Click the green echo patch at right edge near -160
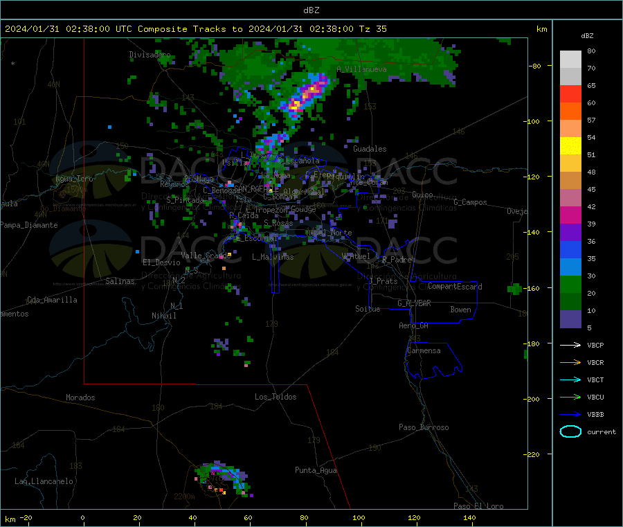The width and height of the screenshot is (623, 527). coord(515,289)
